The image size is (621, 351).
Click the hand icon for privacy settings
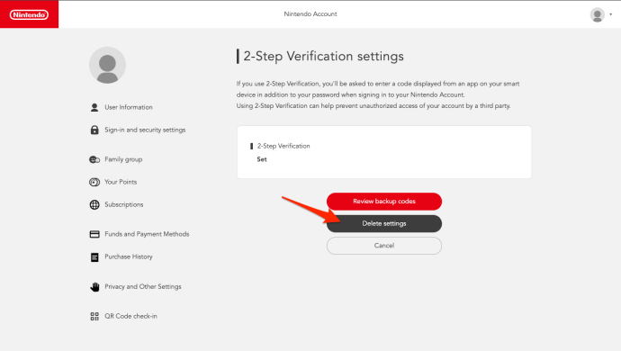click(x=94, y=287)
